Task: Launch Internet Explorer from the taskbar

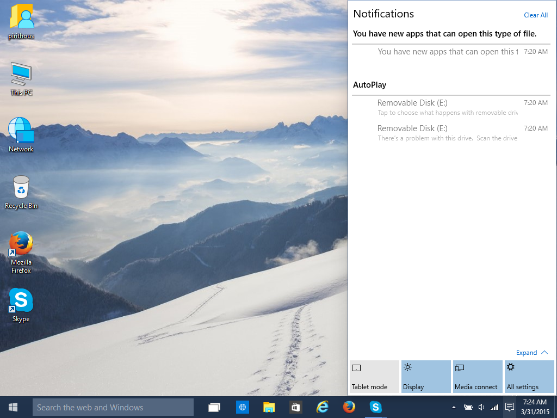Action: [x=322, y=407]
